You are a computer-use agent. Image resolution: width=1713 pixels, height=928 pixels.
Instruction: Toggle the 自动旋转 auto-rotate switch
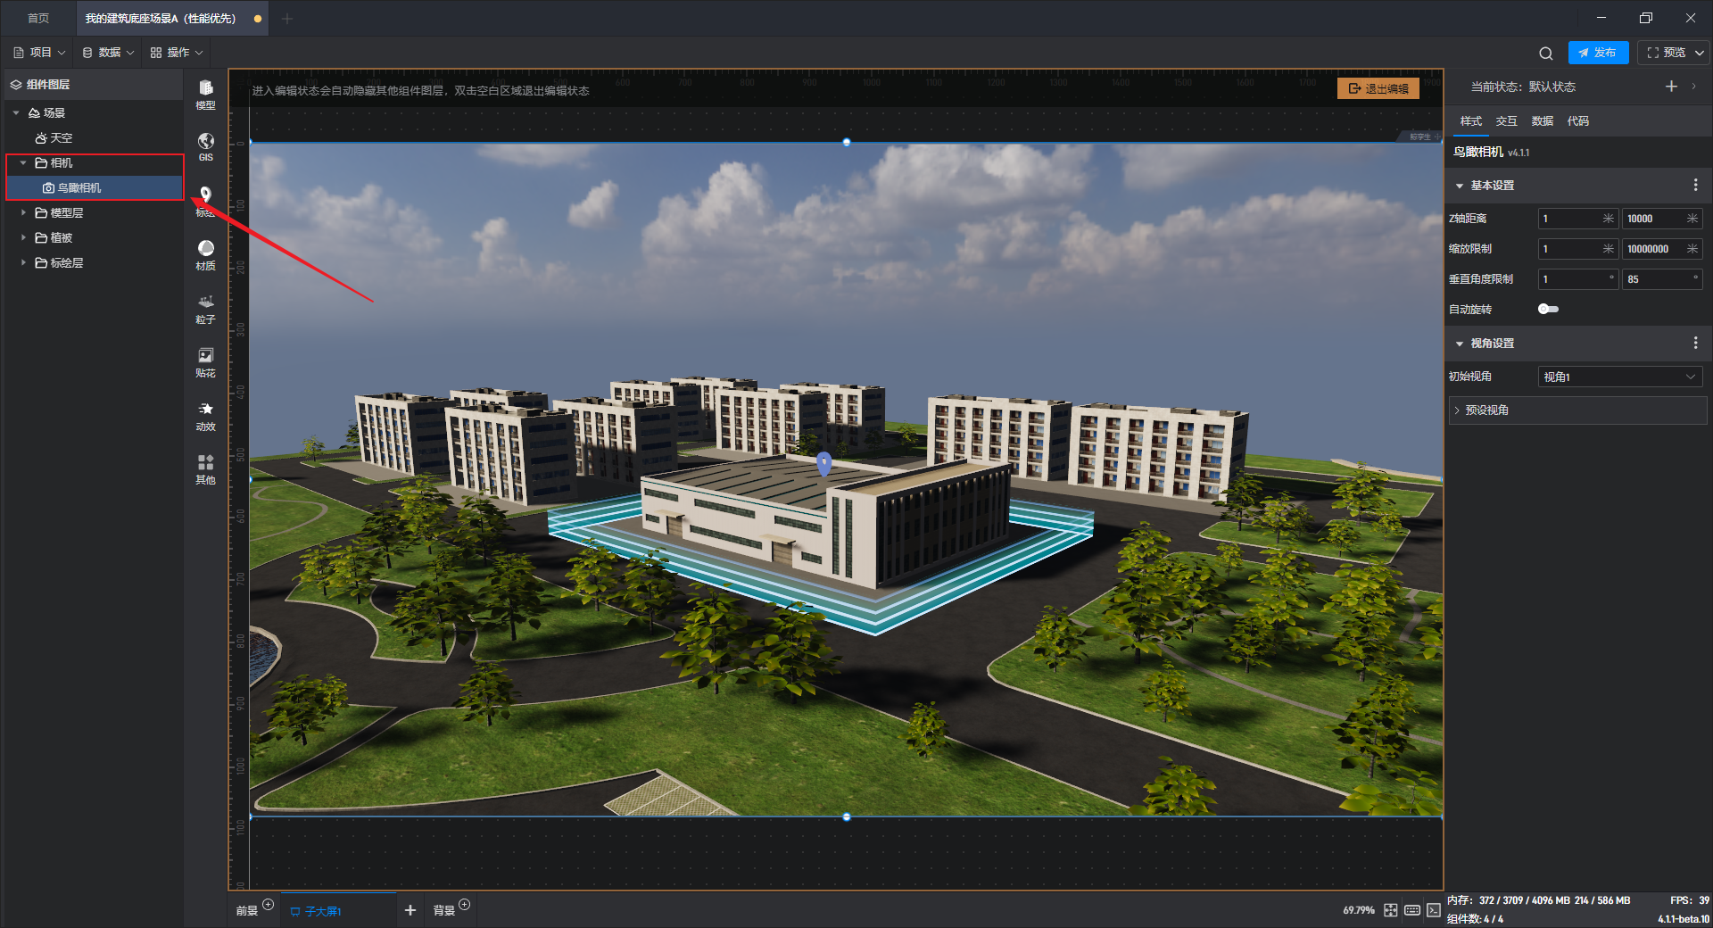(x=1548, y=310)
